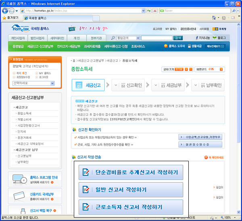Open 종합소득세 in left menu
This screenshot has width=242, height=221.
tap(24, 114)
